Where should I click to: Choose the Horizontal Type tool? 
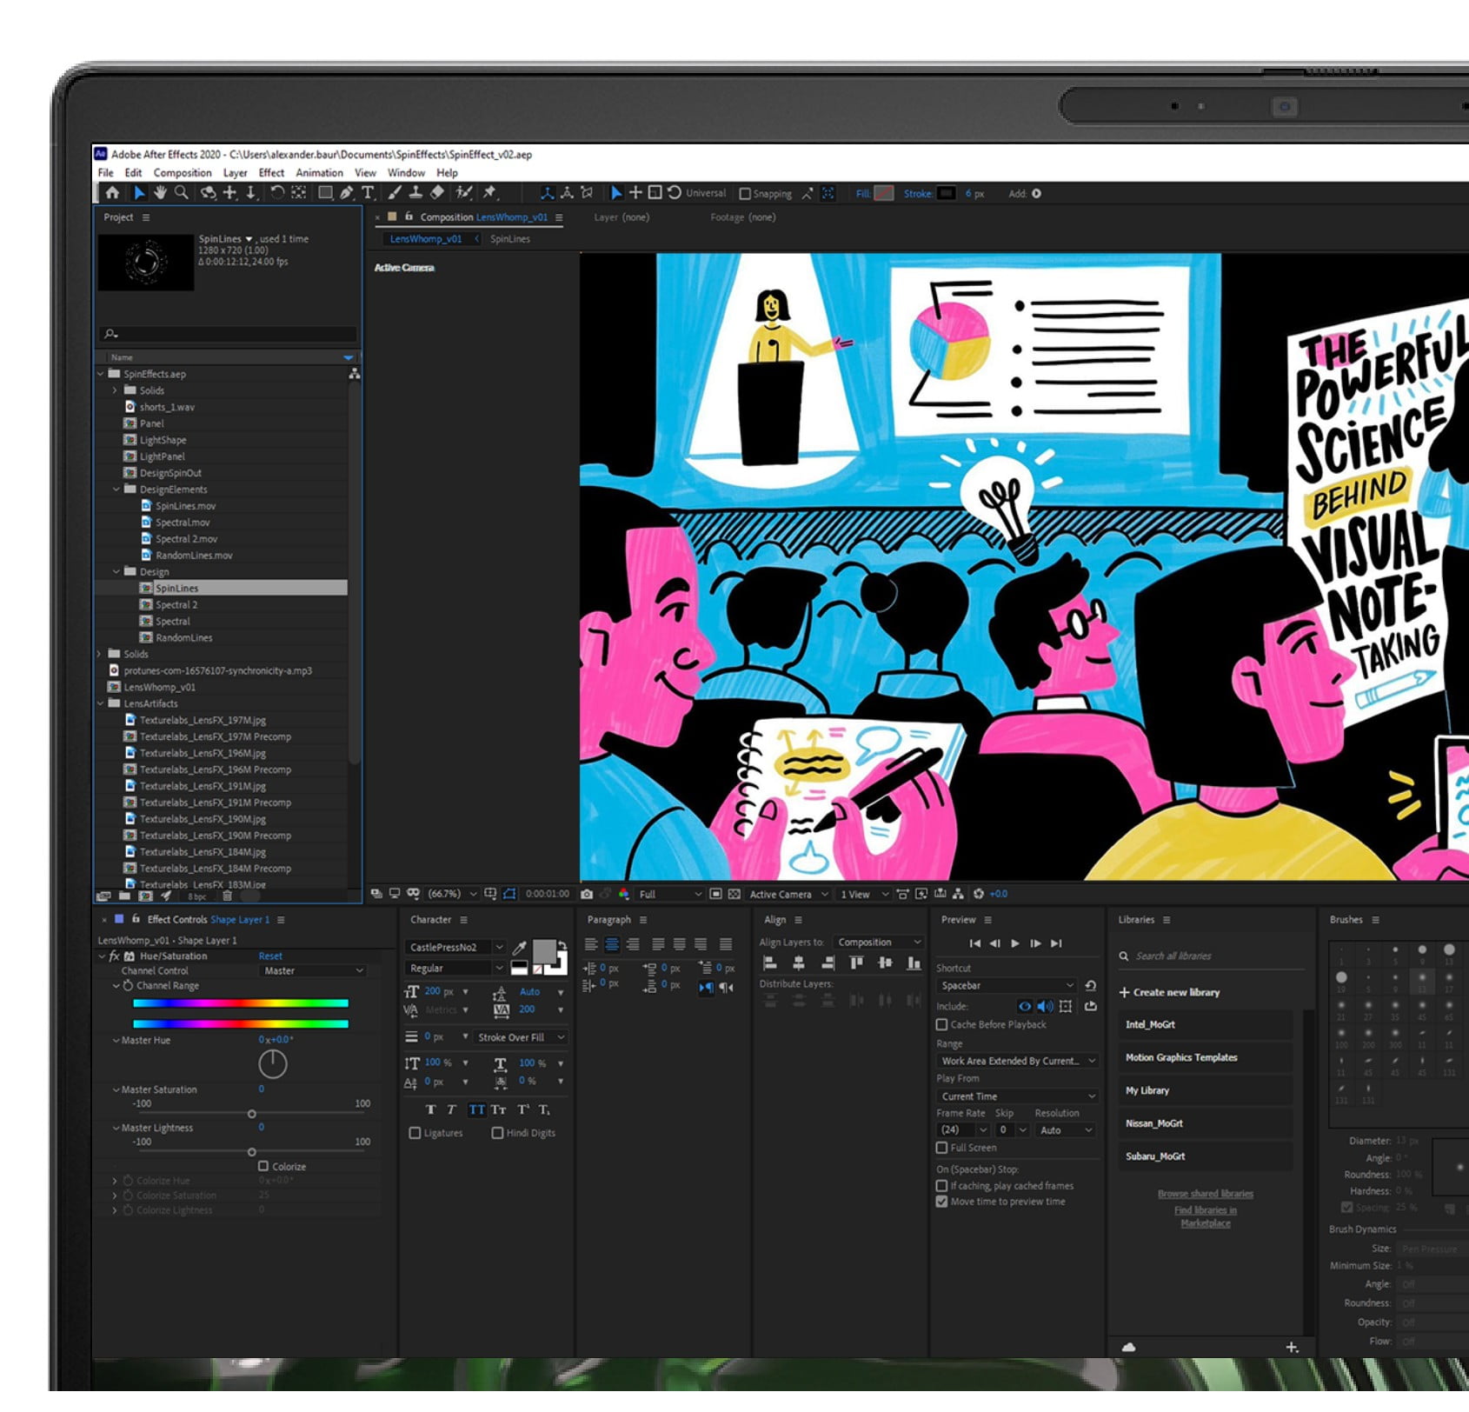click(x=368, y=193)
